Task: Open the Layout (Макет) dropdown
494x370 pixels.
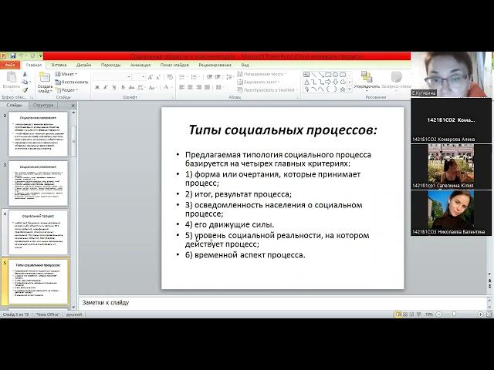Action: click(66, 74)
